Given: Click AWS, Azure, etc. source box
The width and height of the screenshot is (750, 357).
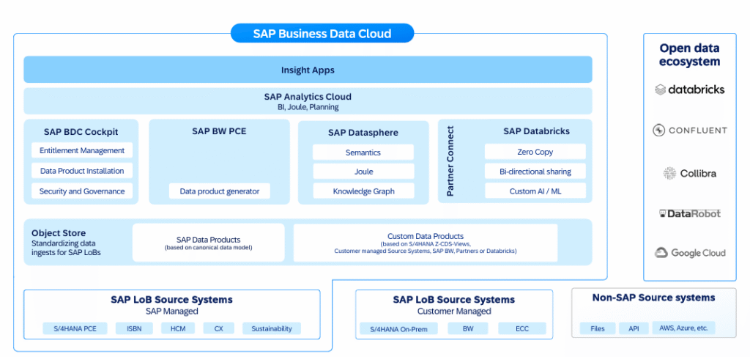Looking at the screenshot, I should pyautogui.click(x=683, y=328).
